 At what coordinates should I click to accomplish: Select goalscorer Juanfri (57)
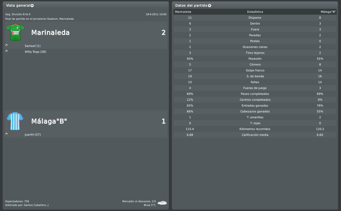tap(33, 135)
